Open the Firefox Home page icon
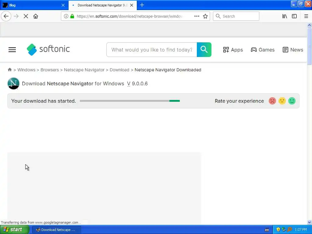 (x=36, y=16)
